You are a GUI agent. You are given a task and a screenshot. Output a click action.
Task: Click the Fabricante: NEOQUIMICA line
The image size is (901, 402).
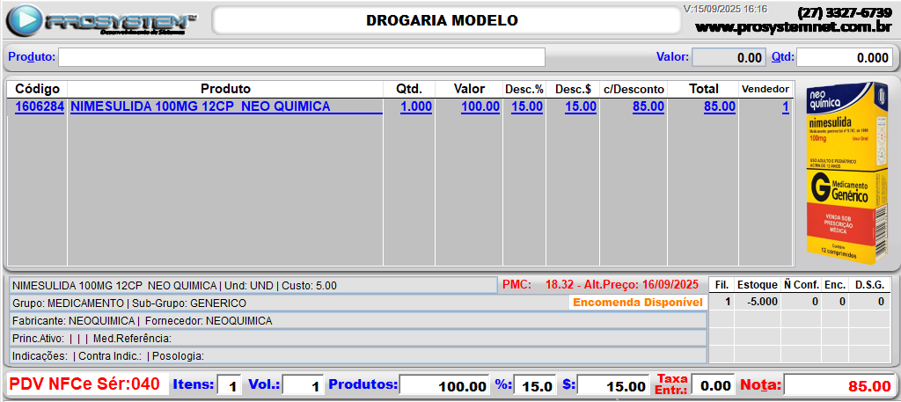coord(358,320)
